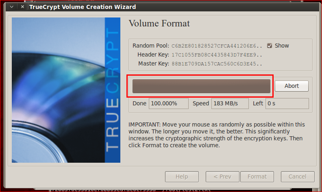The width and height of the screenshot is (322, 192).
Task: Click the Done percentage field showing 100.000%
Action: point(169,103)
